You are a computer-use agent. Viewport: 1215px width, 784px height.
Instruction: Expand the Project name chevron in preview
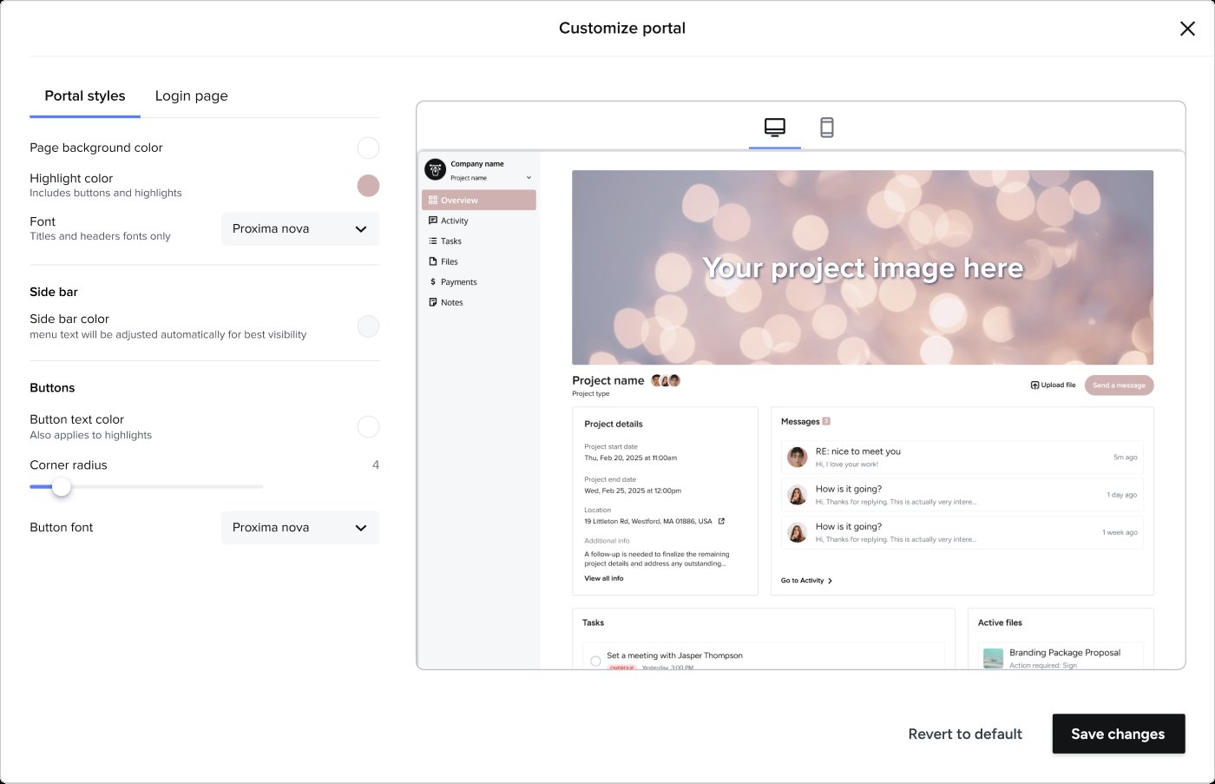(x=529, y=178)
